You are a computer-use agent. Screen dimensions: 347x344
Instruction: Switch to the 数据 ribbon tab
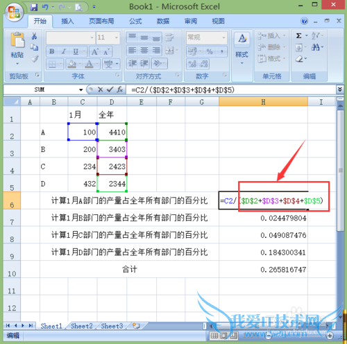tap(163, 21)
